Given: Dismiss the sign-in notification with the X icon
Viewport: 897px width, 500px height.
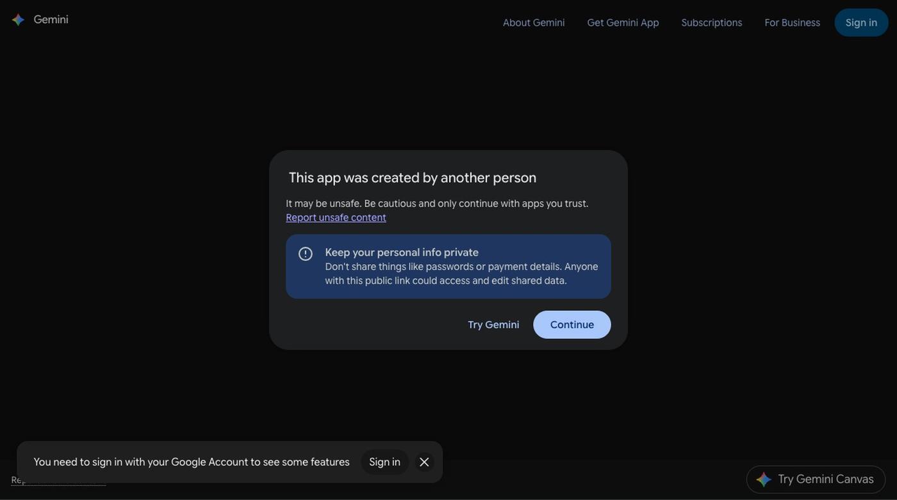Looking at the screenshot, I should (424, 462).
